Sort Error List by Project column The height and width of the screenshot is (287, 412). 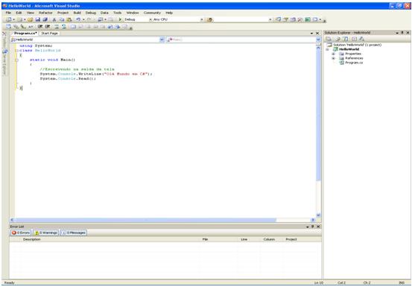(x=291, y=239)
